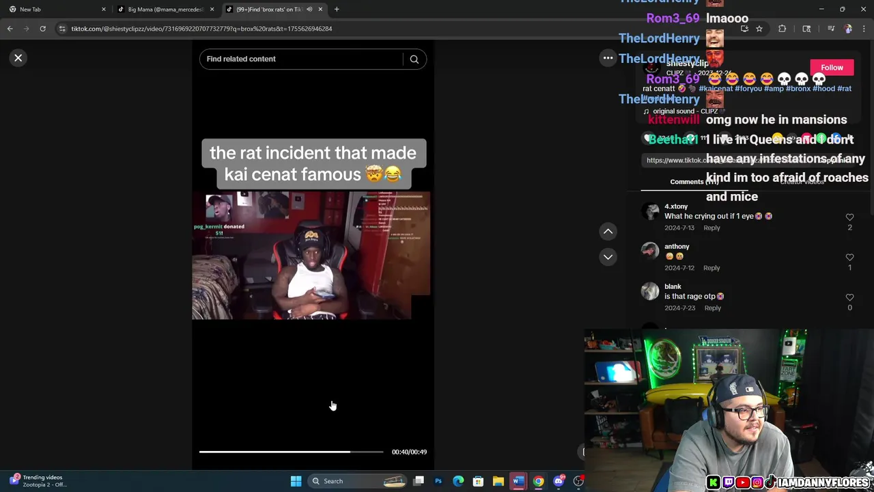Open Discord from the taskbar

[x=559, y=481]
